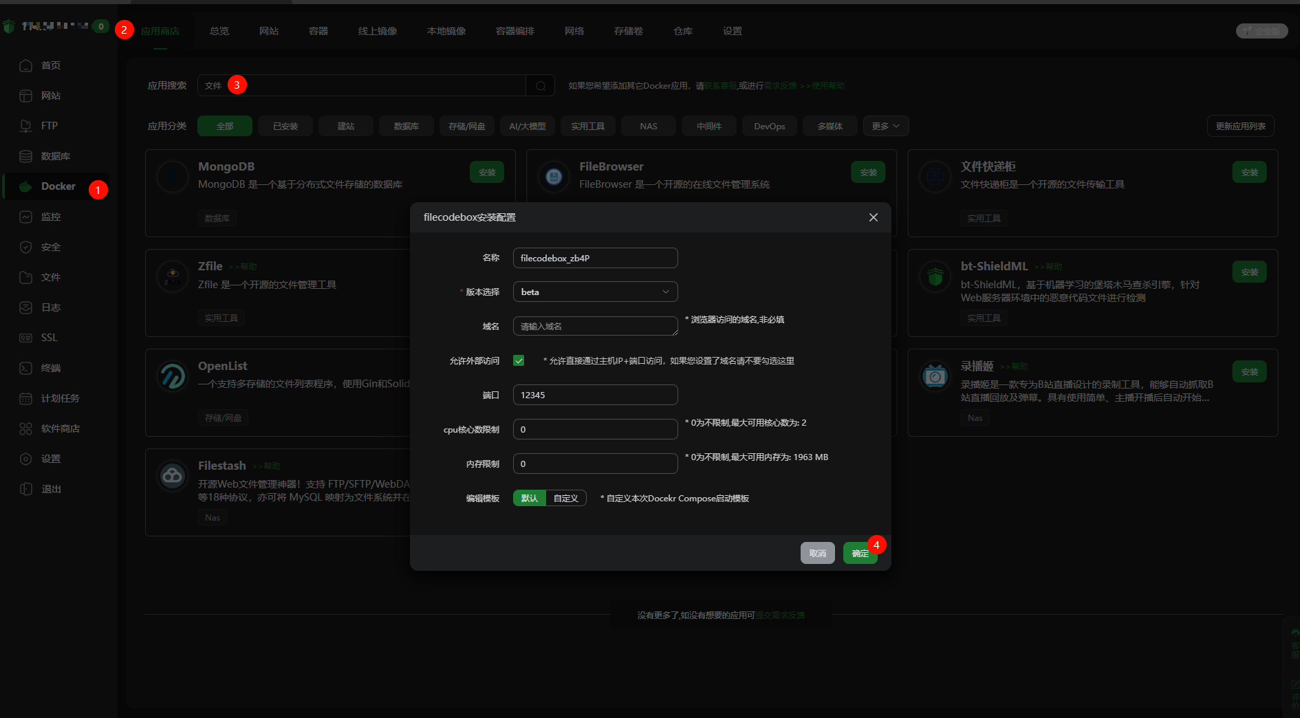Open the 数据库 database icon in sidebar
The height and width of the screenshot is (718, 1300).
pos(25,156)
